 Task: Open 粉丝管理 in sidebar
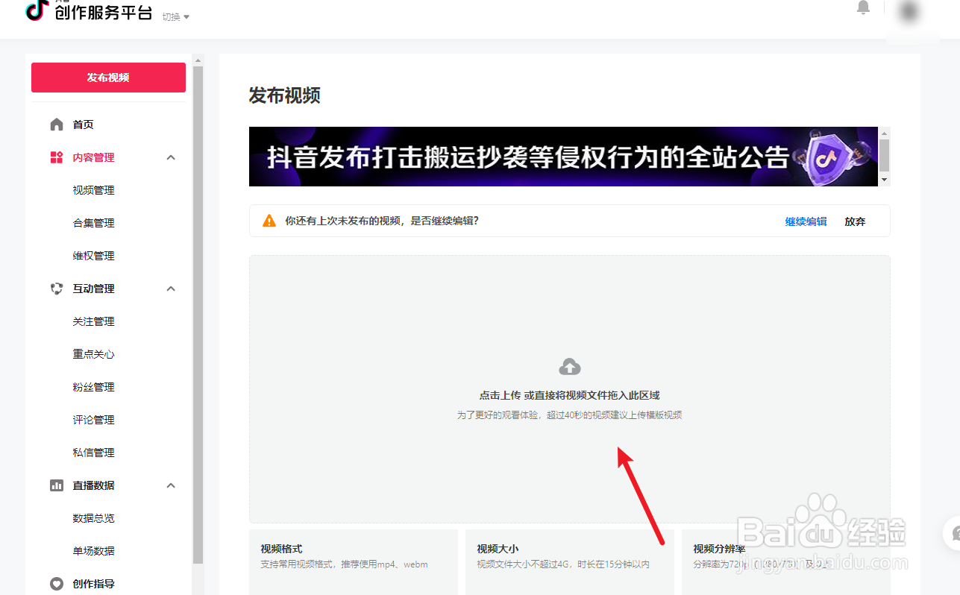click(94, 387)
